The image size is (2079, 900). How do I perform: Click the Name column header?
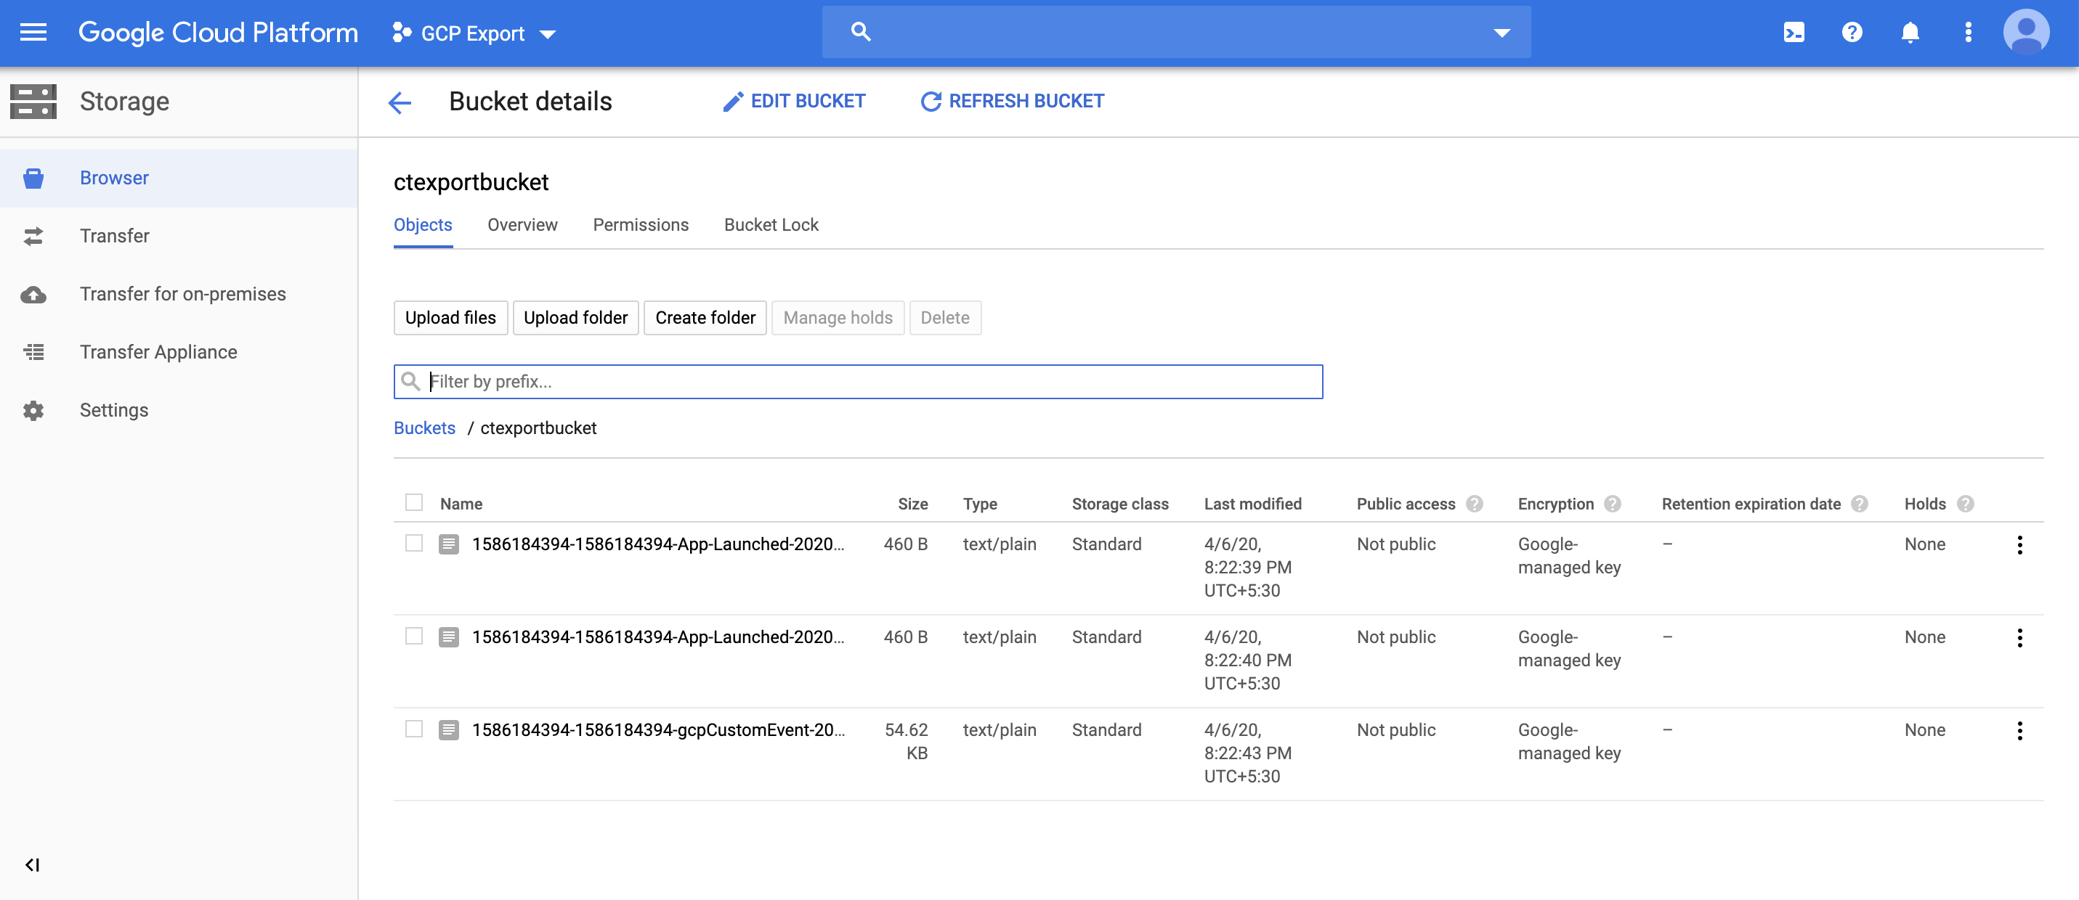coord(461,504)
